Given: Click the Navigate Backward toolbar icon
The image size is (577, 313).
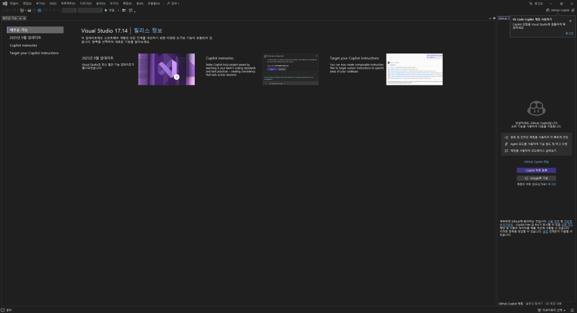Looking at the screenshot, I should click(x=7, y=10).
